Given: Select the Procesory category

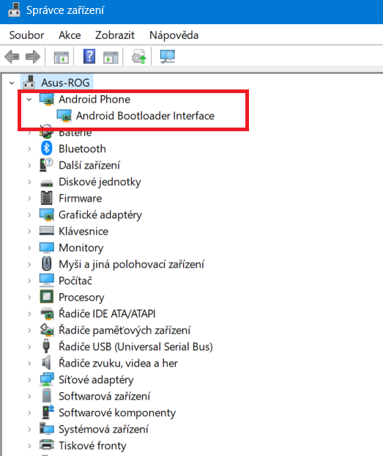Looking at the screenshot, I should (x=81, y=297).
